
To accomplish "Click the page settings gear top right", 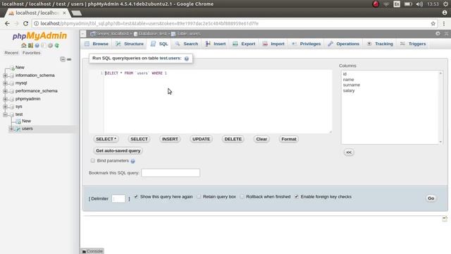I will [438, 34].
